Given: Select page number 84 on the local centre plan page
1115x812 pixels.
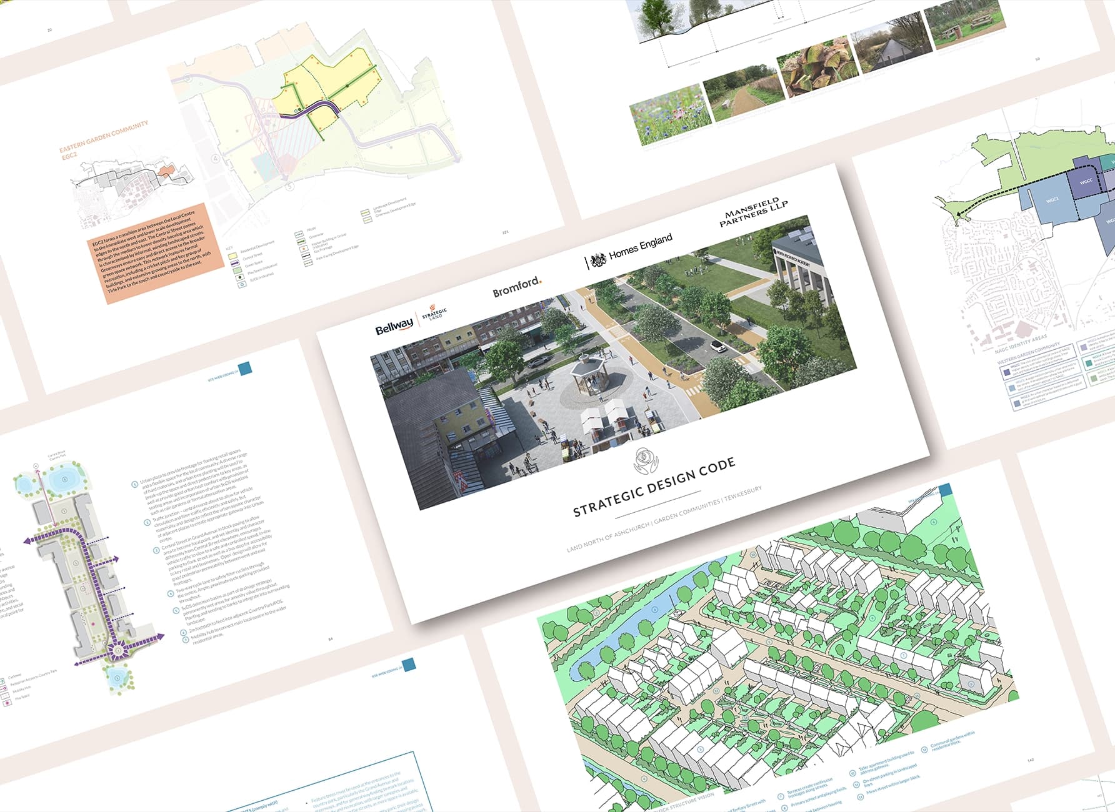Looking at the screenshot, I should [x=331, y=639].
